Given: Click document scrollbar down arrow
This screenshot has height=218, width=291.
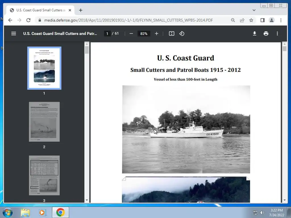Looking at the screenshot, I should tap(284, 200).
